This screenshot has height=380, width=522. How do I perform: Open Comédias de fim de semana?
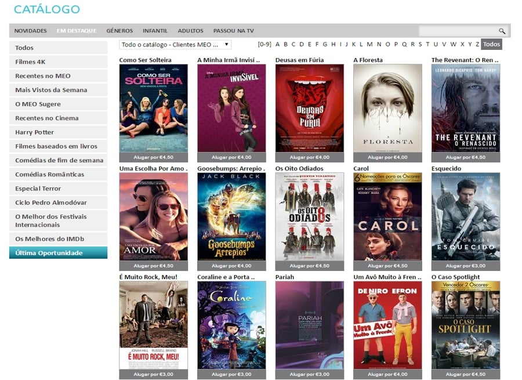58,160
